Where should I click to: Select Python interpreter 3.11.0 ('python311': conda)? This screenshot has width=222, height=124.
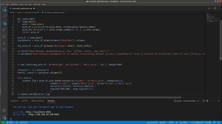tap(200, 122)
